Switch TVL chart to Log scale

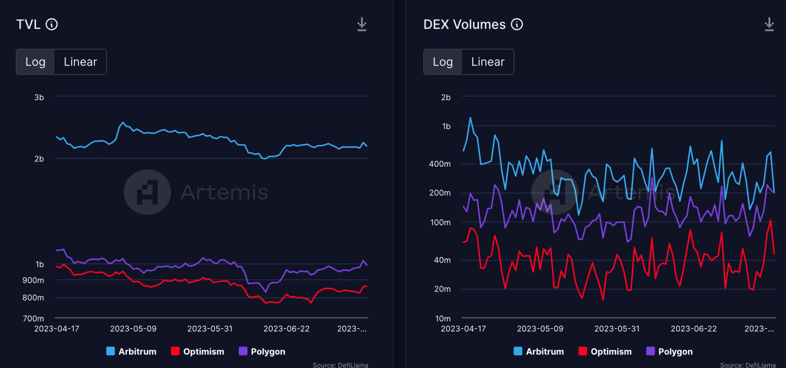tap(35, 62)
